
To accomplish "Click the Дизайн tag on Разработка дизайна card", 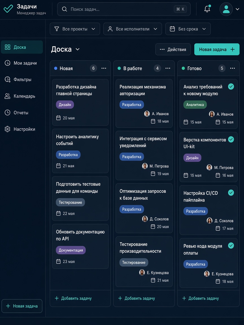I will (65, 105).
